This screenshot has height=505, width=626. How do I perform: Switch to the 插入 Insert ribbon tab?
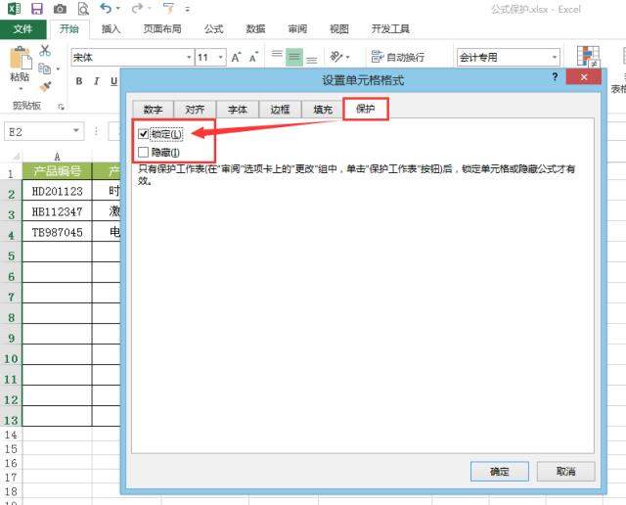tap(111, 29)
